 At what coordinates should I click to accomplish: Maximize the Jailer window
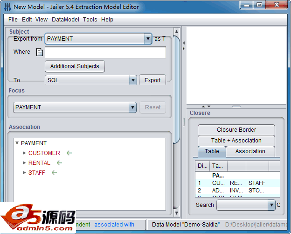pos(259,5)
